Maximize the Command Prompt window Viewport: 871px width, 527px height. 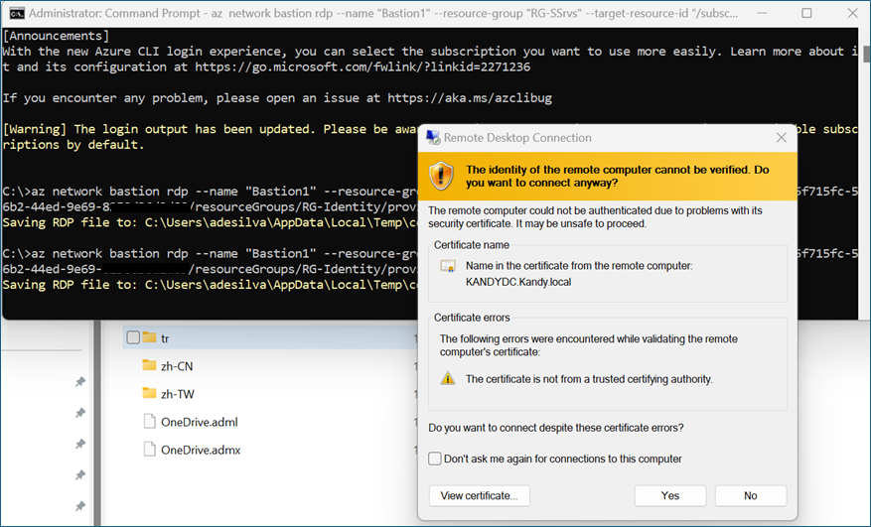[x=806, y=13]
